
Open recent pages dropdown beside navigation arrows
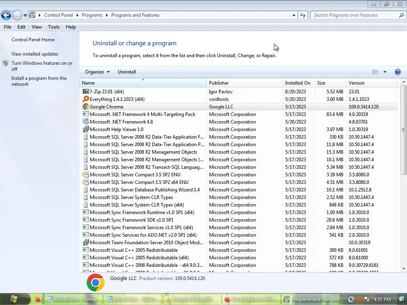coord(25,15)
